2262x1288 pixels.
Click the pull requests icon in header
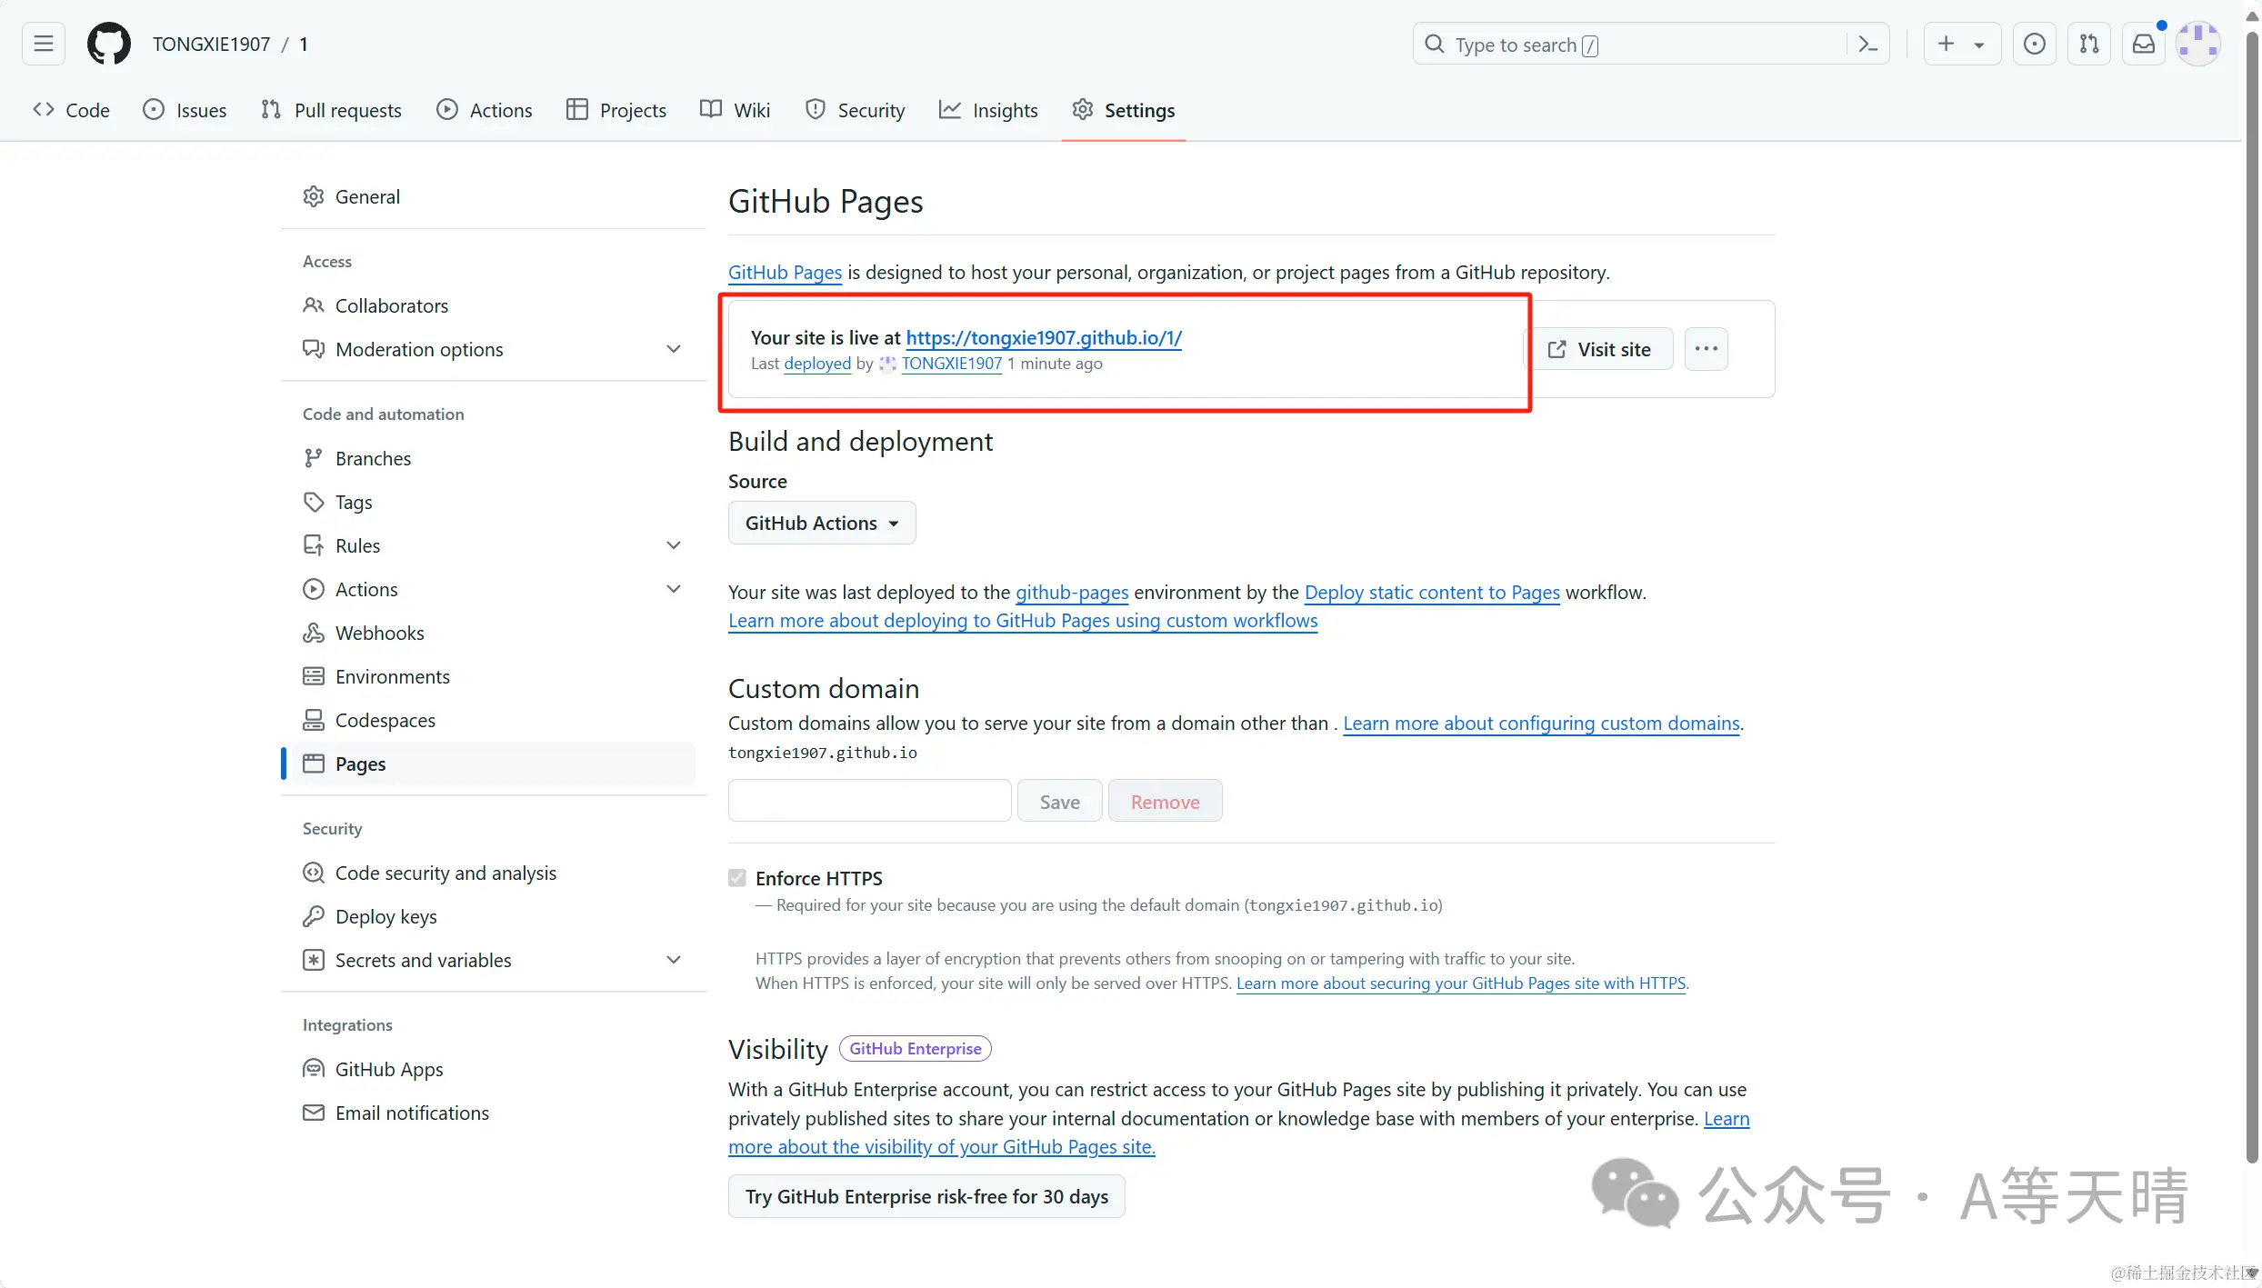tap(2088, 44)
